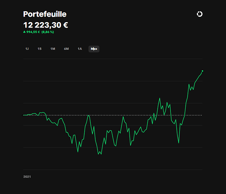Click the 994,55 € gain amount

[33, 32]
